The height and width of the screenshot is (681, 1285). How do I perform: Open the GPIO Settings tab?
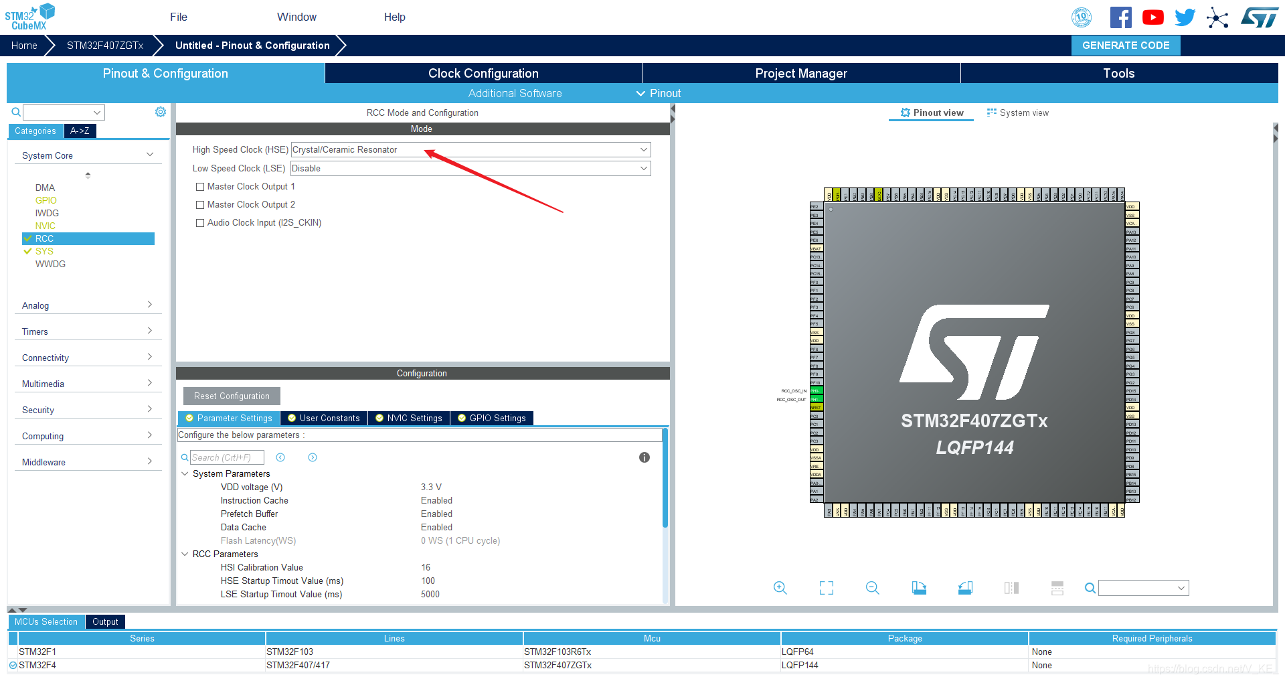tap(492, 418)
